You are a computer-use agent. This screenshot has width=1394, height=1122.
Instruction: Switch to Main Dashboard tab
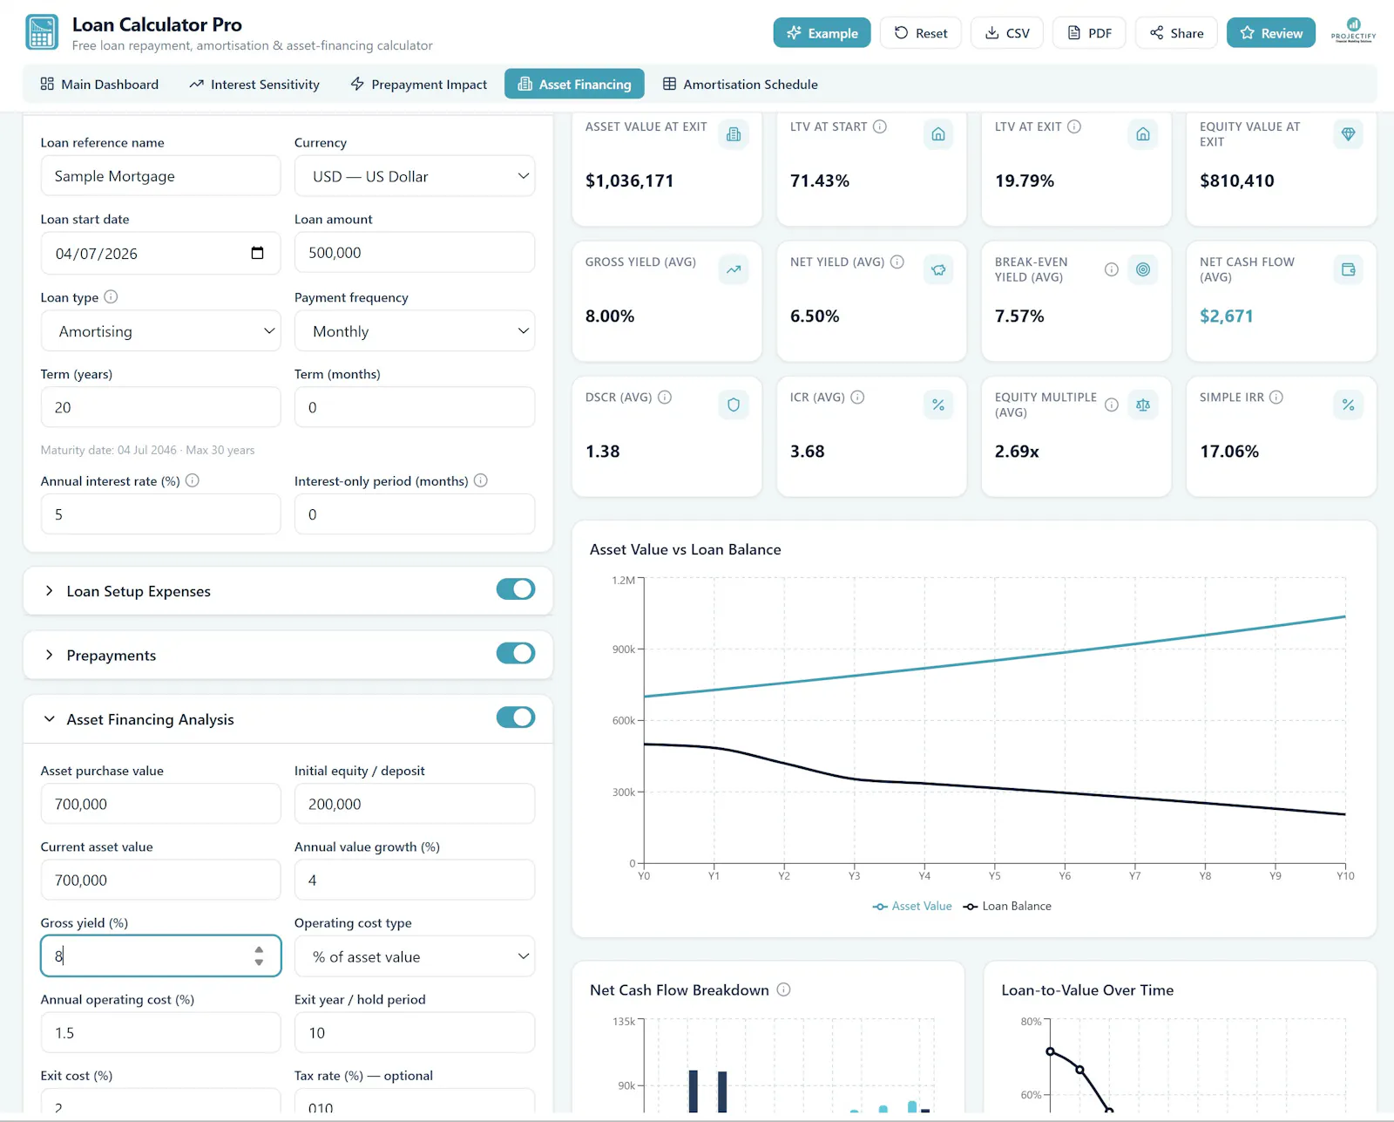[x=99, y=84]
